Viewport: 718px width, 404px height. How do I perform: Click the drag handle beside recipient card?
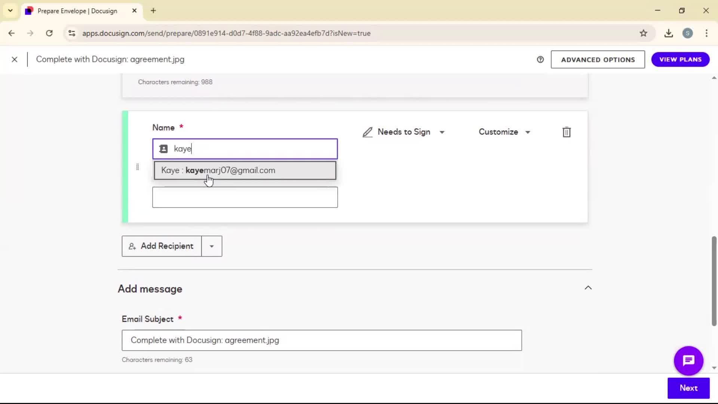(138, 167)
